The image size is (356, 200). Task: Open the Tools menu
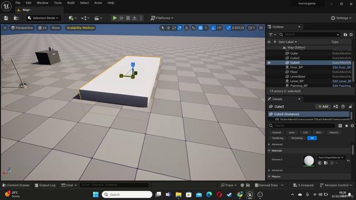58,3
